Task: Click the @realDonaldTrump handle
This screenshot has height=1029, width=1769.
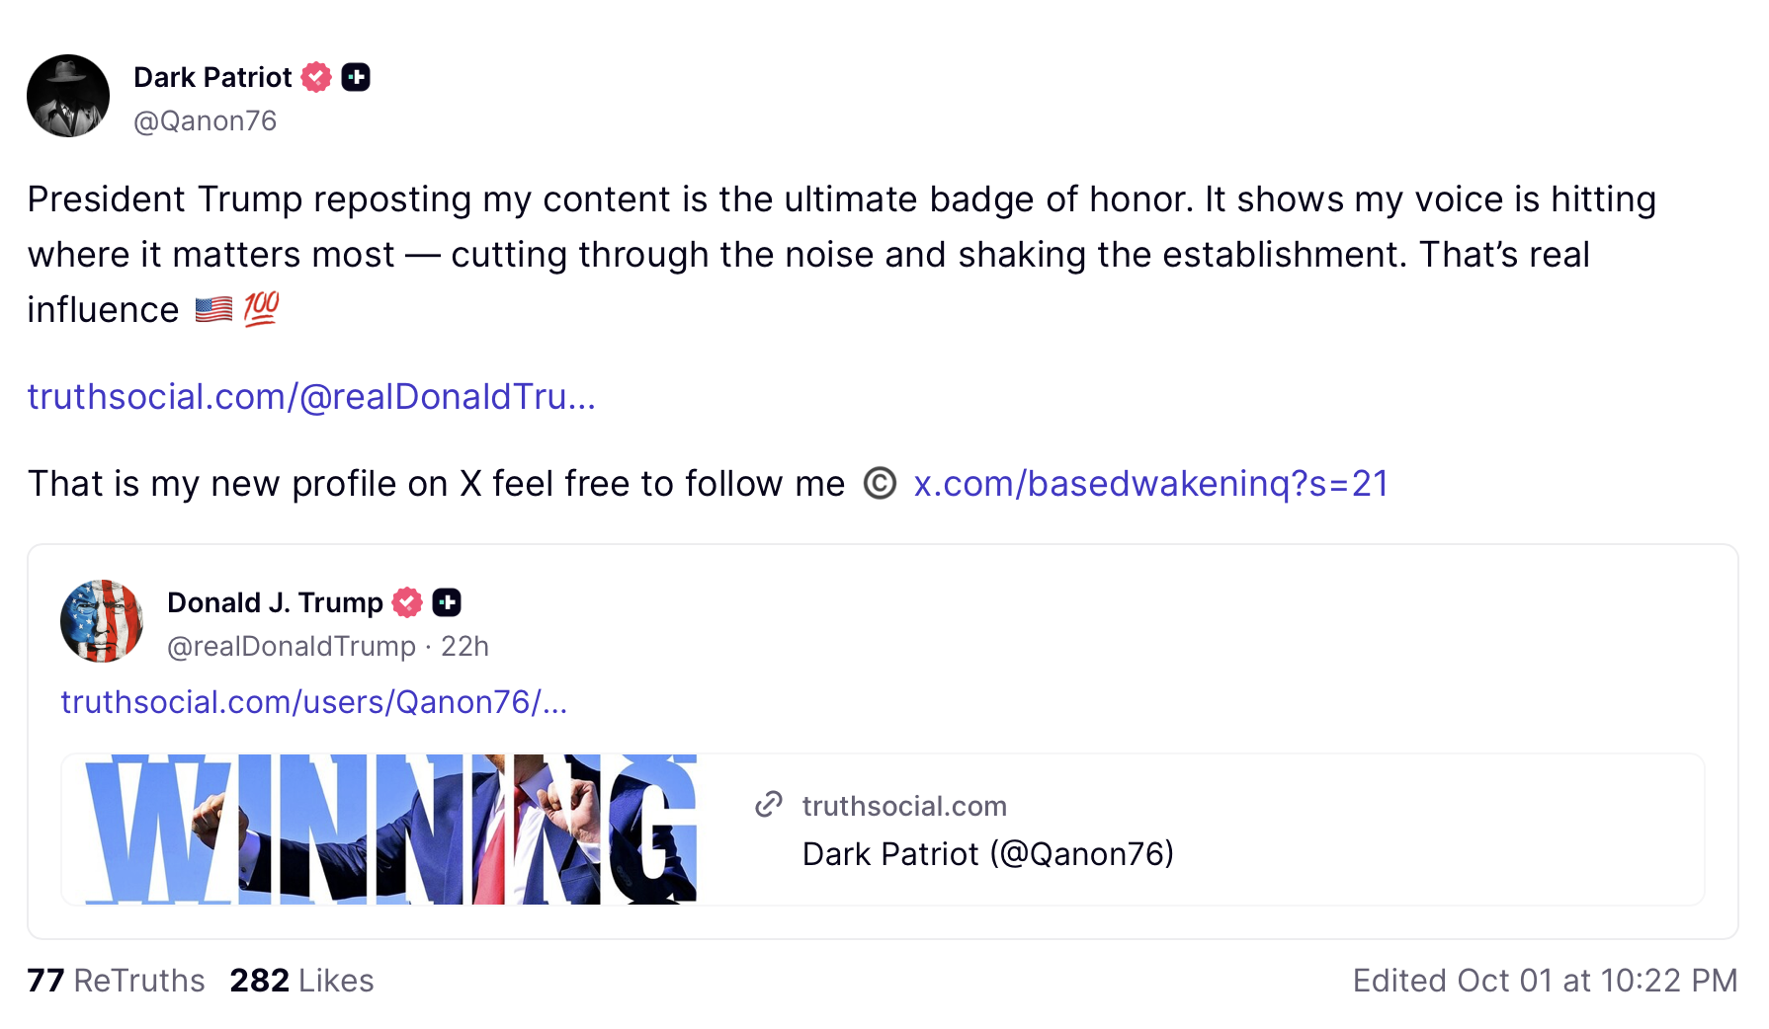Action: click(x=292, y=646)
